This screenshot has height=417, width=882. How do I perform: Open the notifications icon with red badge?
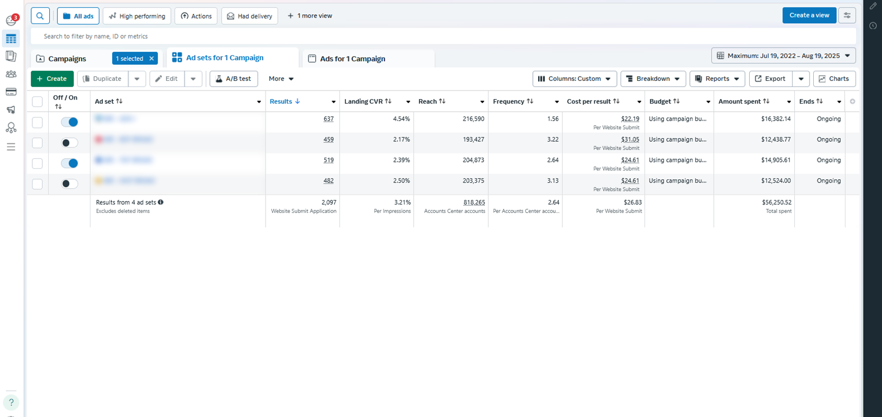click(x=11, y=20)
